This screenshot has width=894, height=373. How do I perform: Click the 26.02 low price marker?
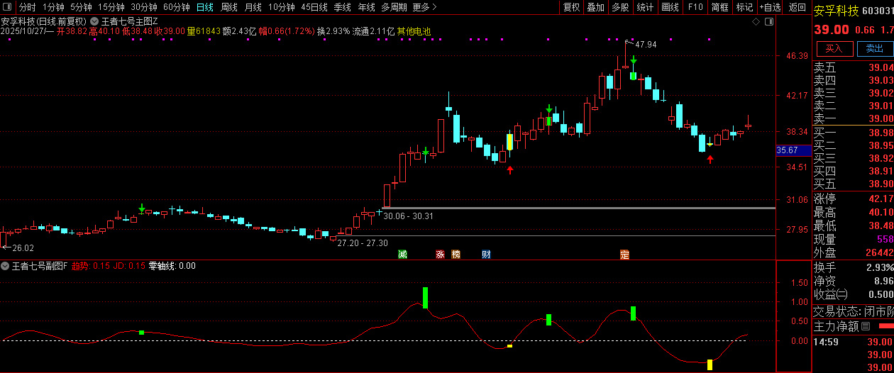tap(23, 247)
